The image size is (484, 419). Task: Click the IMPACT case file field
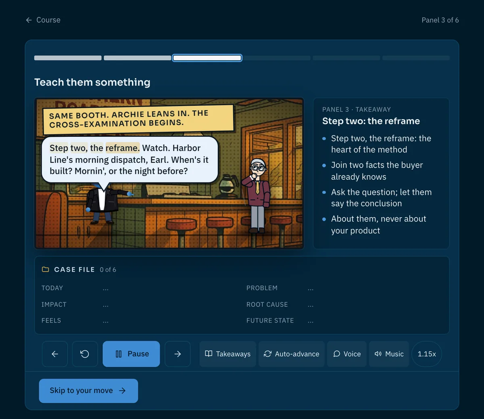click(140, 305)
